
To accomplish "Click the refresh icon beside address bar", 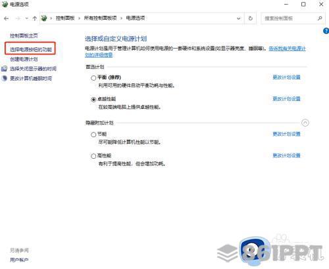I will (251, 18).
